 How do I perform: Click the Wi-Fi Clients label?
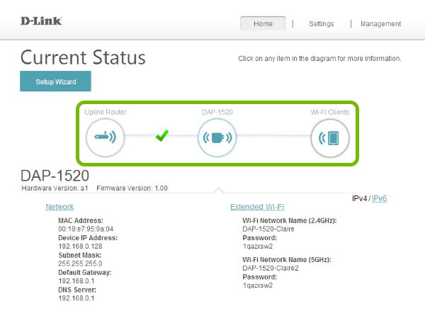coord(330,112)
